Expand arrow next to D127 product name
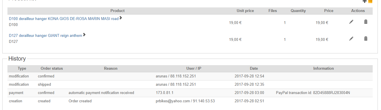This screenshot has height=110, width=381. coord(84,35)
